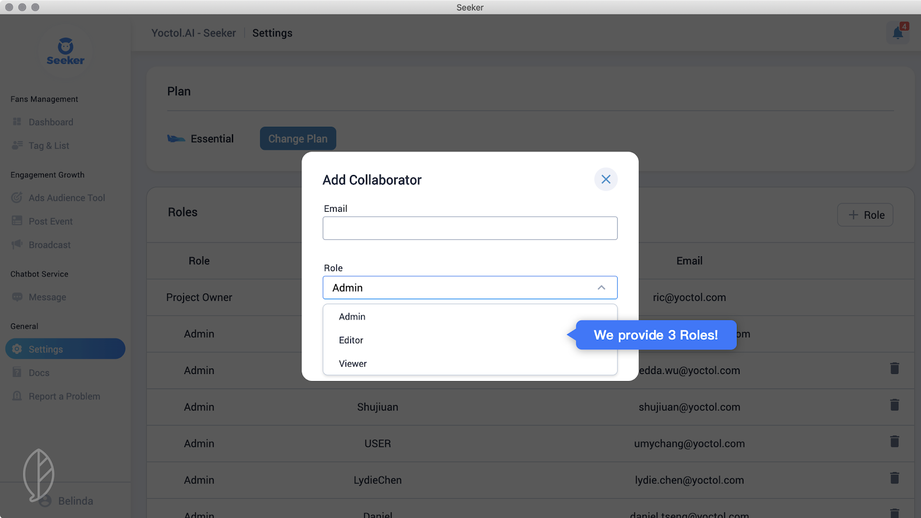Click the Roles section heading
Image resolution: width=921 pixels, height=518 pixels.
pyautogui.click(x=182, y=212)
